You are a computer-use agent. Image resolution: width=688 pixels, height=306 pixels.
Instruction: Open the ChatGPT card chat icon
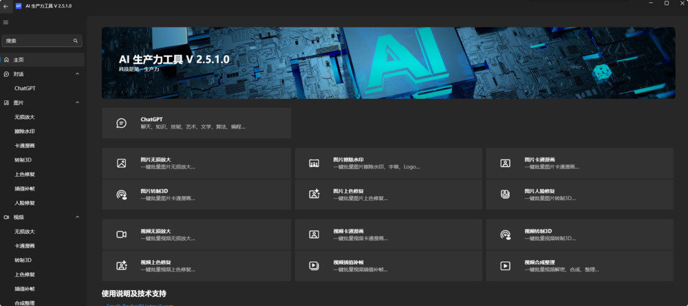122,123
